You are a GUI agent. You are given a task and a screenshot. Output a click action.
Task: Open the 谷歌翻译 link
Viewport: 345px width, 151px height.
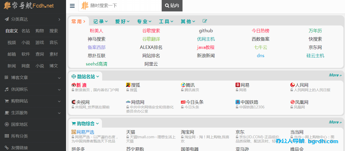click(151, 39)
